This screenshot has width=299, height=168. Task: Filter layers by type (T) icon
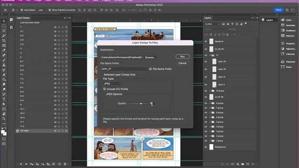[x=232, y=24]
